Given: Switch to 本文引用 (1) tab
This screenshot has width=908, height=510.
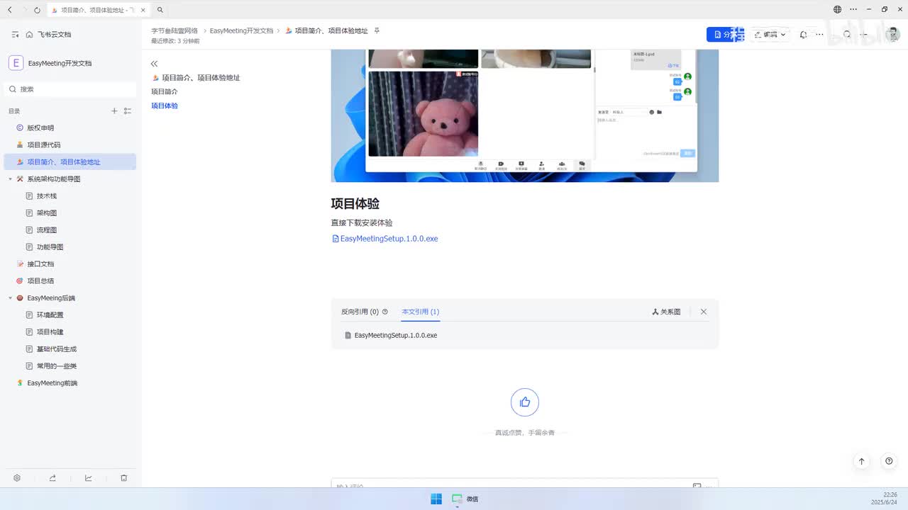Looking at the screenshot, I should tap(420, 312).
